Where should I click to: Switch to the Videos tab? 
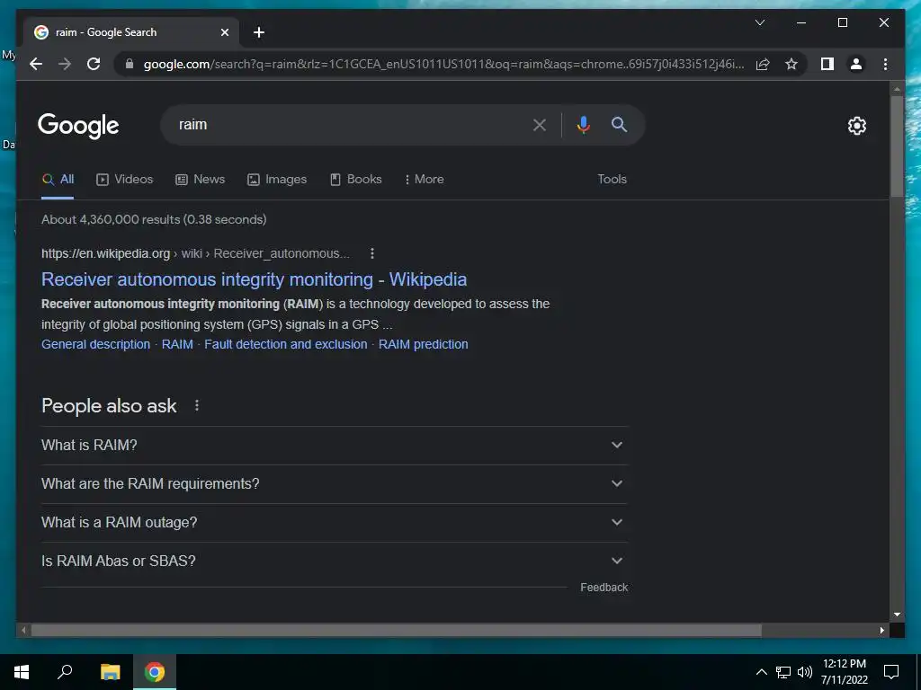[124, 180]
